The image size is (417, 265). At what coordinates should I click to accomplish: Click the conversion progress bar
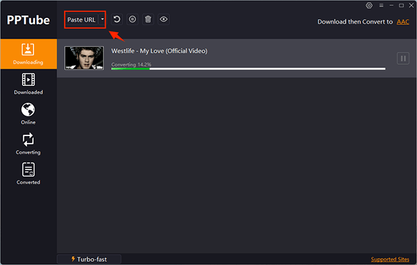pos(248,69)
